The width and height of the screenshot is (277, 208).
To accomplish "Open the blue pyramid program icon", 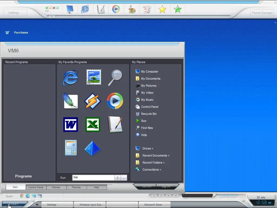I will [x=93, y=148].
